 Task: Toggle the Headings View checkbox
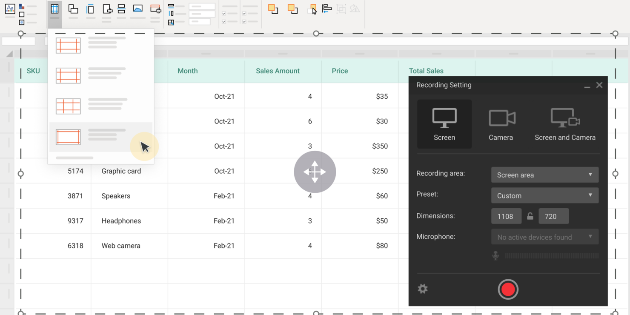coord(244,14)
